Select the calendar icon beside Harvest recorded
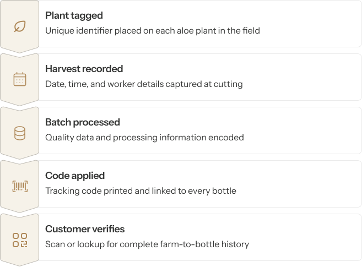 pos(20,80)
